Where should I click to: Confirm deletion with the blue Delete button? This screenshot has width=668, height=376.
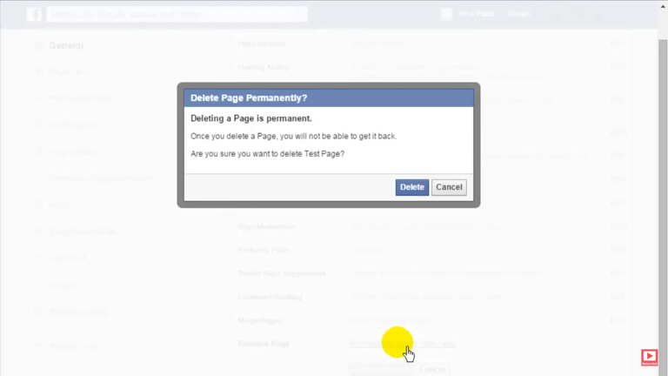411,187
